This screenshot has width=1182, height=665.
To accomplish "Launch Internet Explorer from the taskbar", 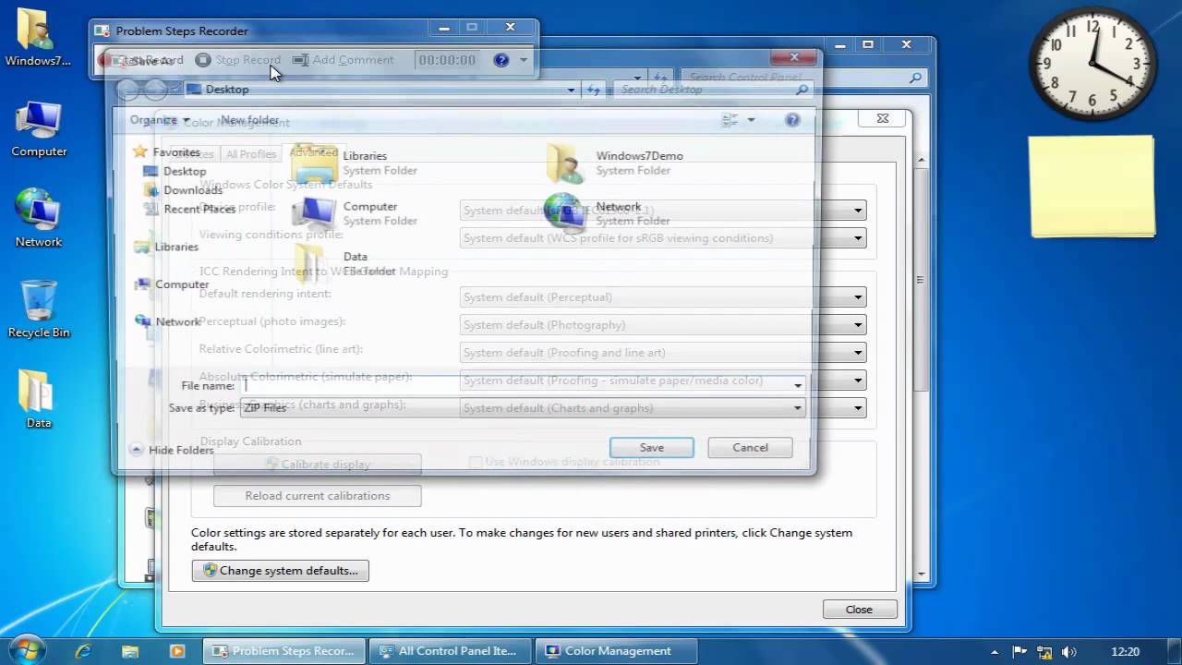I will [83, 651].
